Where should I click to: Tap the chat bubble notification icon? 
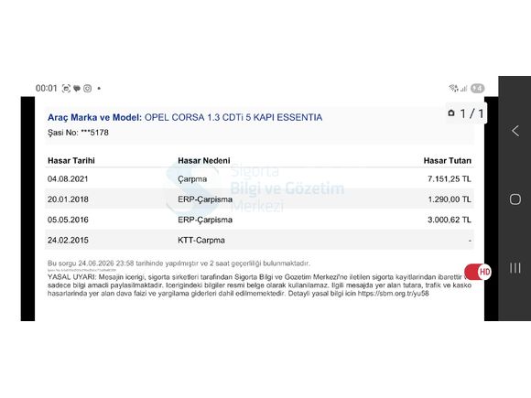click(77, 89)
